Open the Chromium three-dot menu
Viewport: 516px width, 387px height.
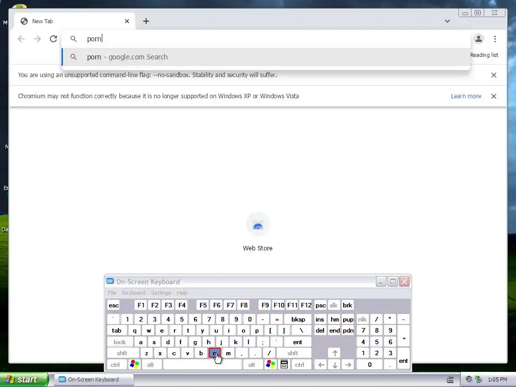(495, 39)
